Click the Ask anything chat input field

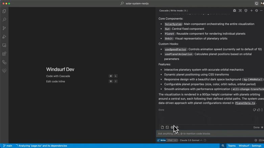(x=210, y=134)
